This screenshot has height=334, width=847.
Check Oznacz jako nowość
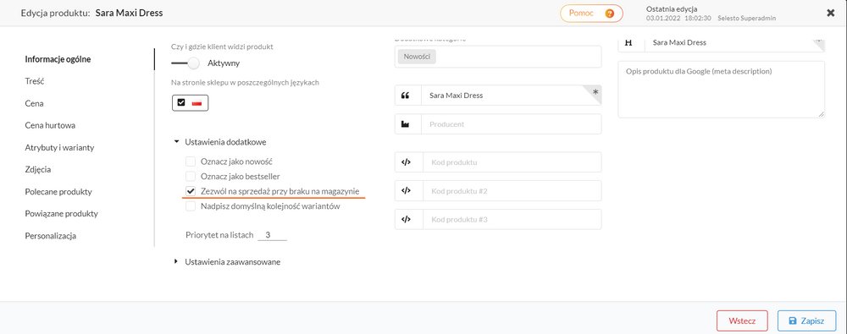coord(190,162)
